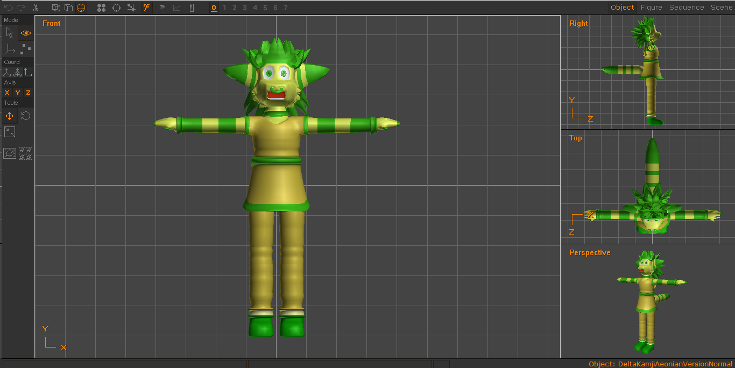Click the solid-outline box group icon

coord(10,154)
